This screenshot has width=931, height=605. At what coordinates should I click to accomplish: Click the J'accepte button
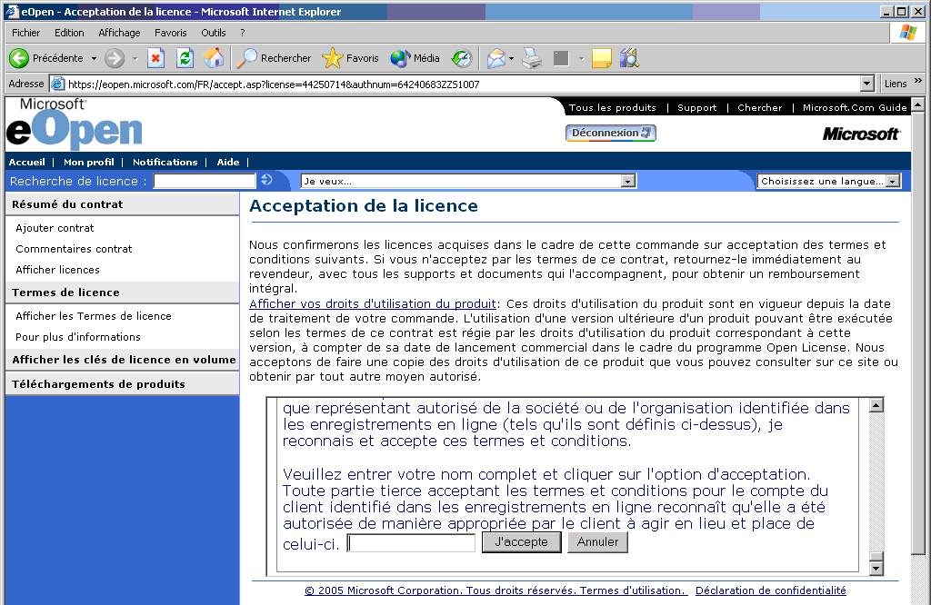coord(521,541)
